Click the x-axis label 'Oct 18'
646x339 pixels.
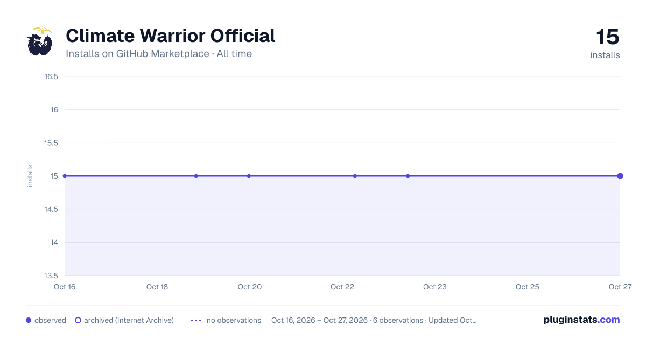(157, 287)
